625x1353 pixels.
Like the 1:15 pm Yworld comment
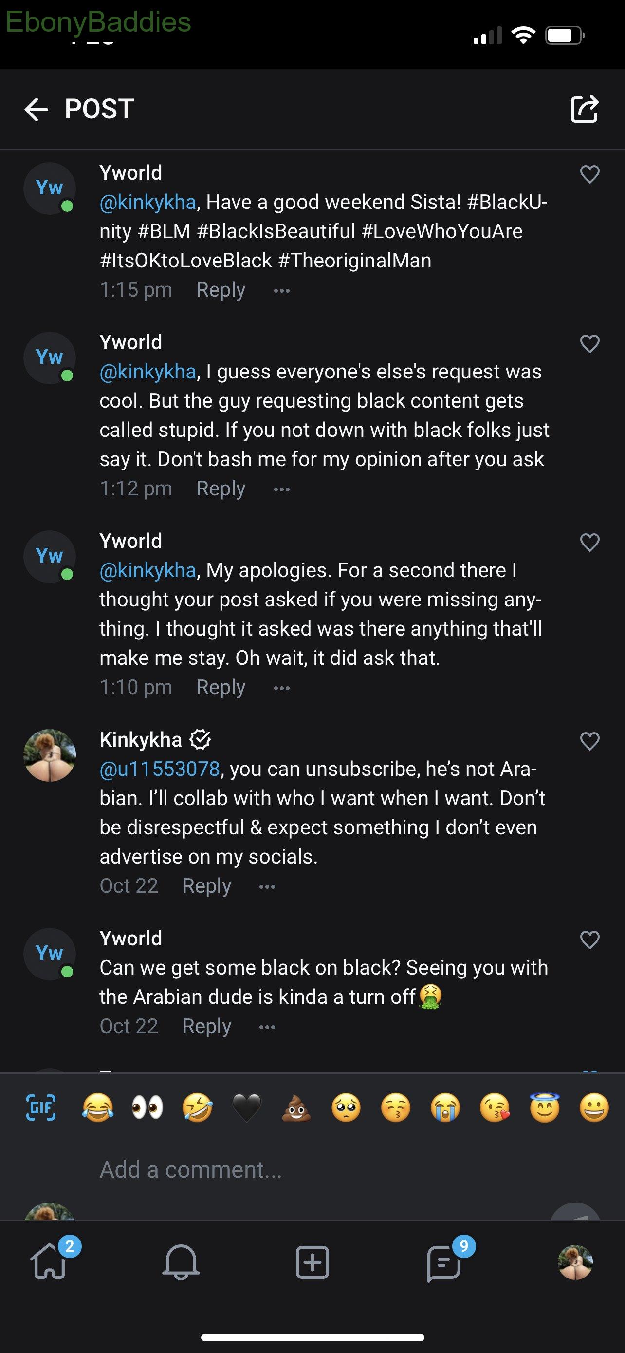[x=590, y=174]
